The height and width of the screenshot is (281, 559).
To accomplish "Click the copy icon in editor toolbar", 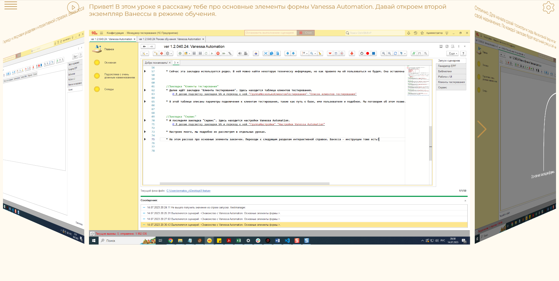I will coord(271,54).
